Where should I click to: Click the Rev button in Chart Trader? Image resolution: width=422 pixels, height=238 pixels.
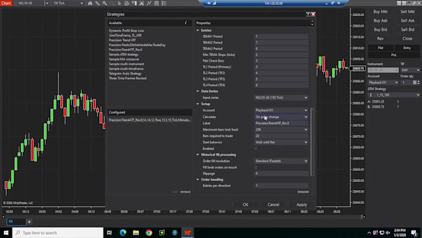point(380,39)
